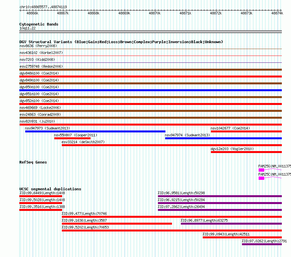Click the Cytogenetic Bands track title
Image resolution: width=291 pixels, height=257 pixels.
tap(39, 24)
